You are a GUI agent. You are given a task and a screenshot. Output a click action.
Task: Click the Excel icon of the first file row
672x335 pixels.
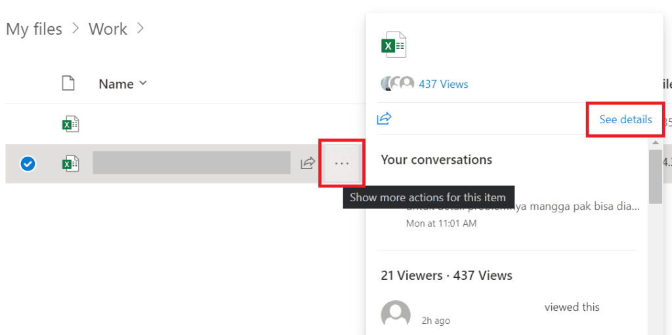pyautogui.click(x=70, y=124)
